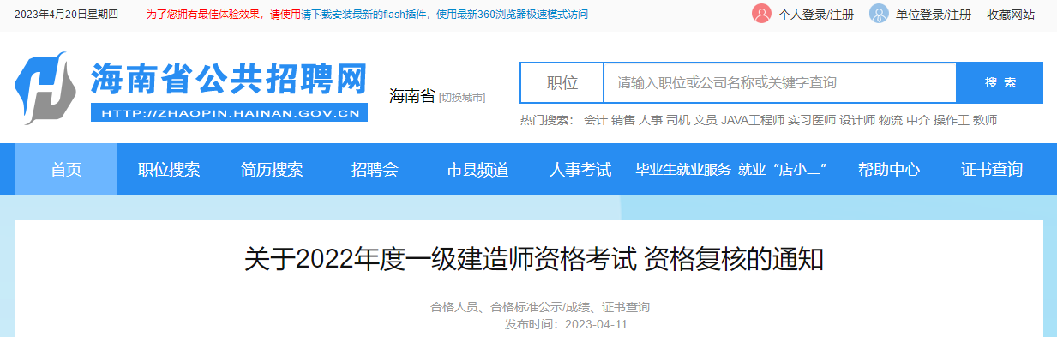This screenshot has width=1057, height=337.
Task: Open 职位搜索 navigation item
Action: tap(169, 169)
